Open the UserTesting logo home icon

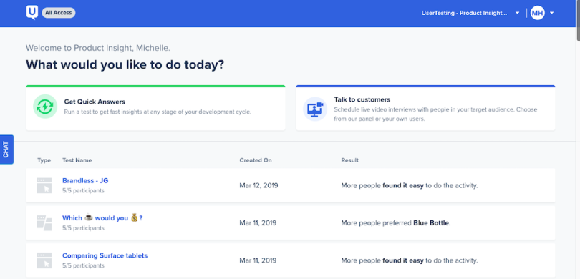[32, 13]
